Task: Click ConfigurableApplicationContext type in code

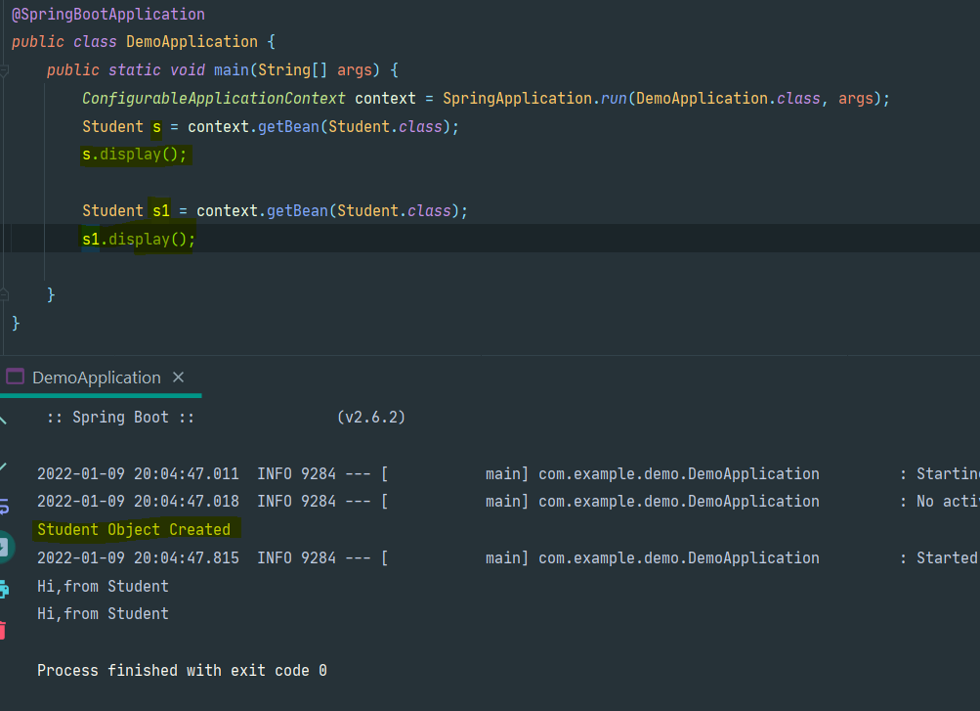Action: point(213,99)
